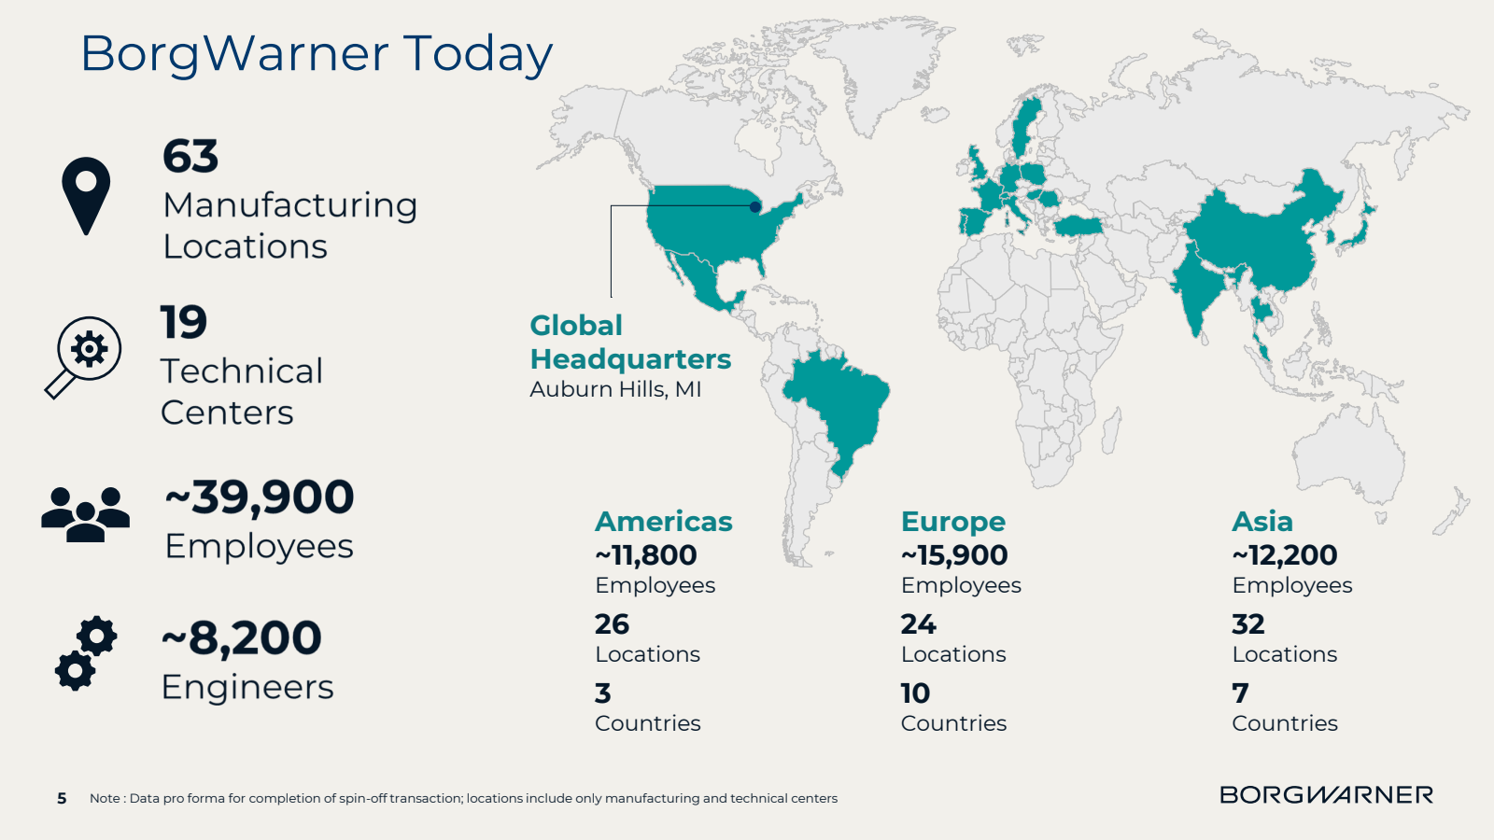Viewport: 1494px width, 840px height.
Task: Click the engineers double gear icon
Action: point(86,653)
